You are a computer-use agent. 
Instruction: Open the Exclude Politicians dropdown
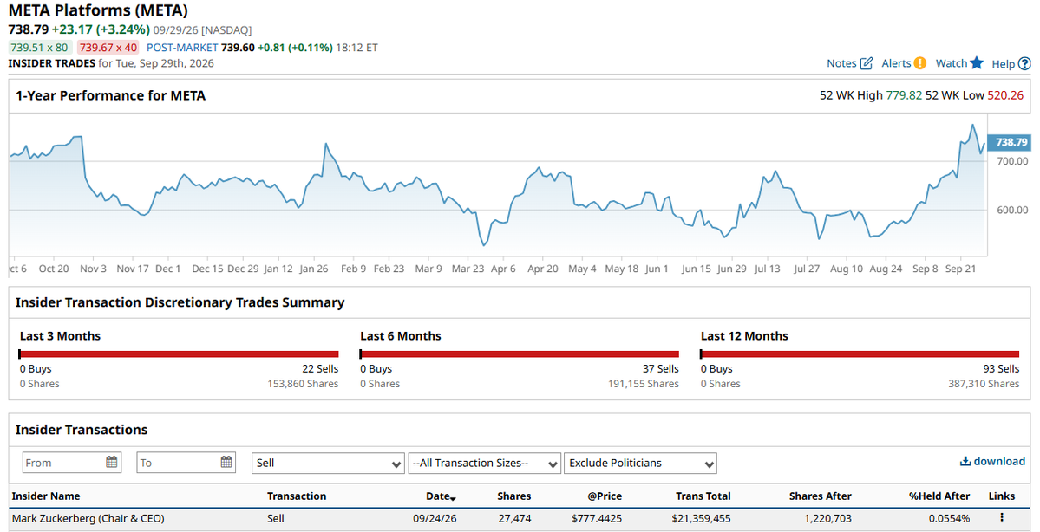(x=641, y=463)
